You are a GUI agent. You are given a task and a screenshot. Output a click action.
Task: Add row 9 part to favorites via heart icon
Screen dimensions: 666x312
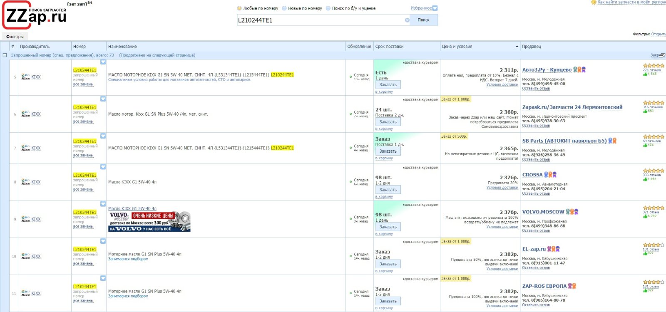[x=103, y=204]
